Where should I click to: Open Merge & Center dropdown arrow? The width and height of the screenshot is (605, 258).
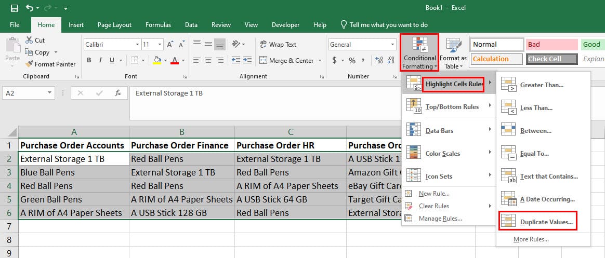coord(320,61)
